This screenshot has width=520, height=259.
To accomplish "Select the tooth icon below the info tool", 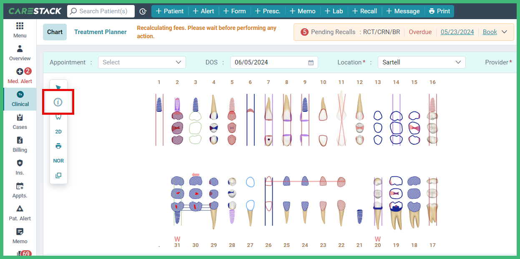I will click(58, 117).
